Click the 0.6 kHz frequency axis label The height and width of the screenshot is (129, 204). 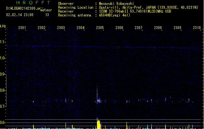(x=3, y=123)
